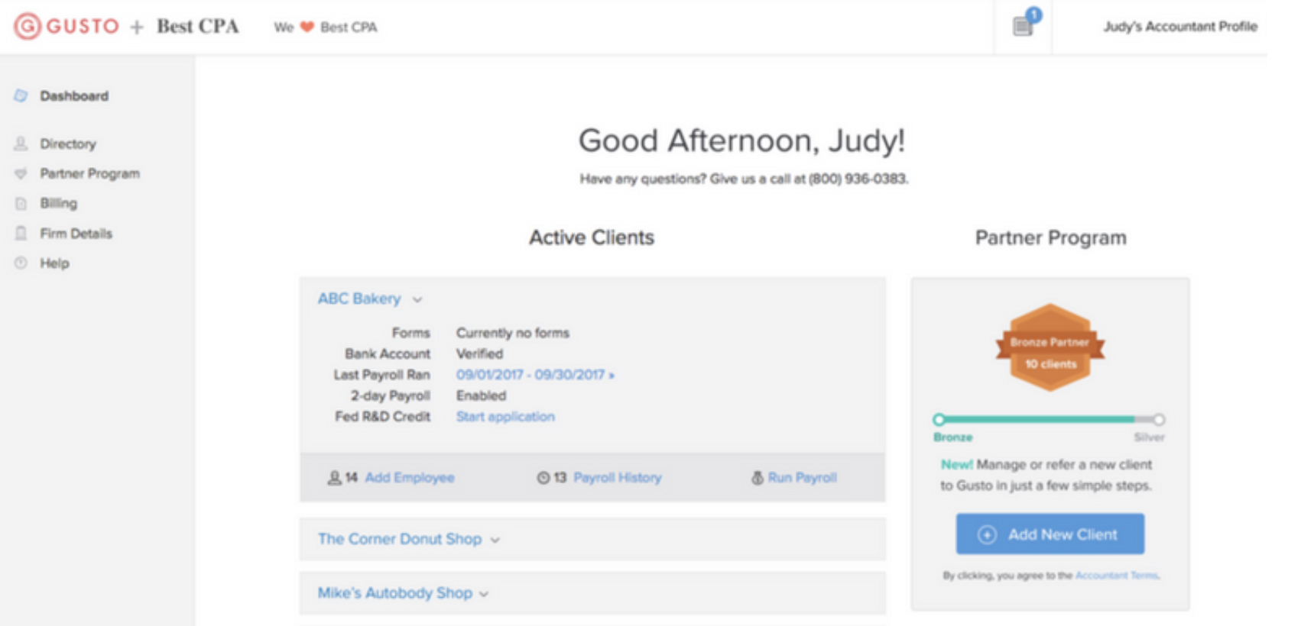Click the Bronze label under progress bar
This screenshot has width=1301, height=626.
[x=952, y=437]
